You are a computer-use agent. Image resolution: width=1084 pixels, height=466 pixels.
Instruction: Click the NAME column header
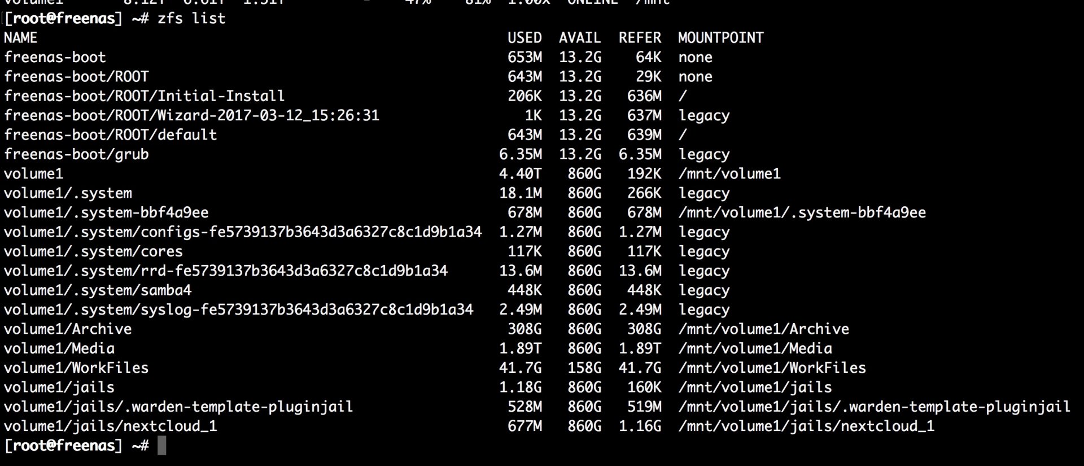click(21, 38)
